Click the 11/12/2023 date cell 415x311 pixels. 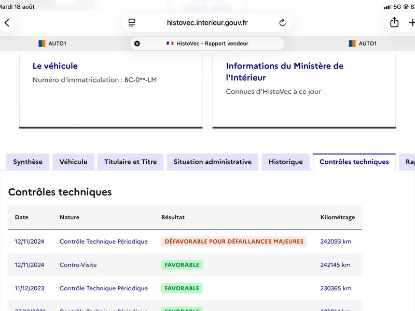30,288
